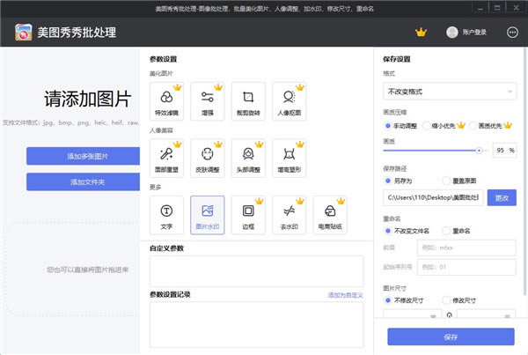Click the quality percentage value field

(x=504, y=151)
